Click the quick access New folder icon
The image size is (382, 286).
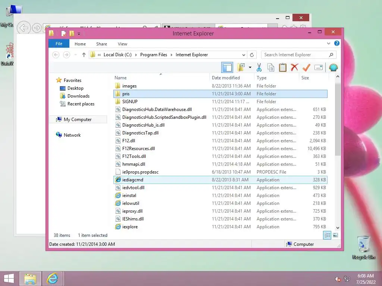(71, 33)
